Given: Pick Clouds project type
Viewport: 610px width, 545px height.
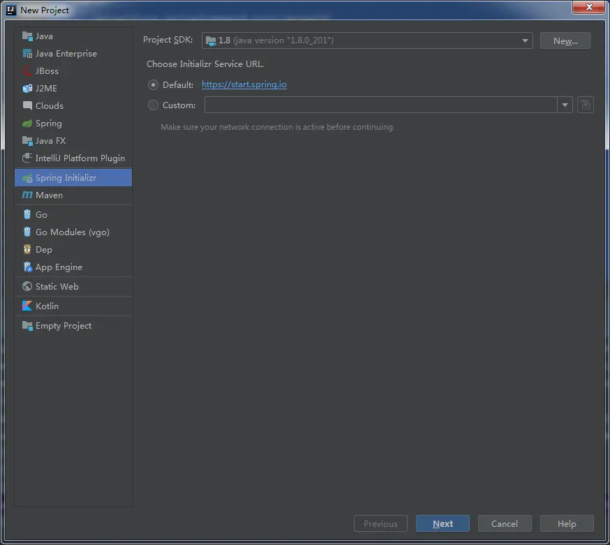Looking at the screenshot, I should (x=73, y=105).
